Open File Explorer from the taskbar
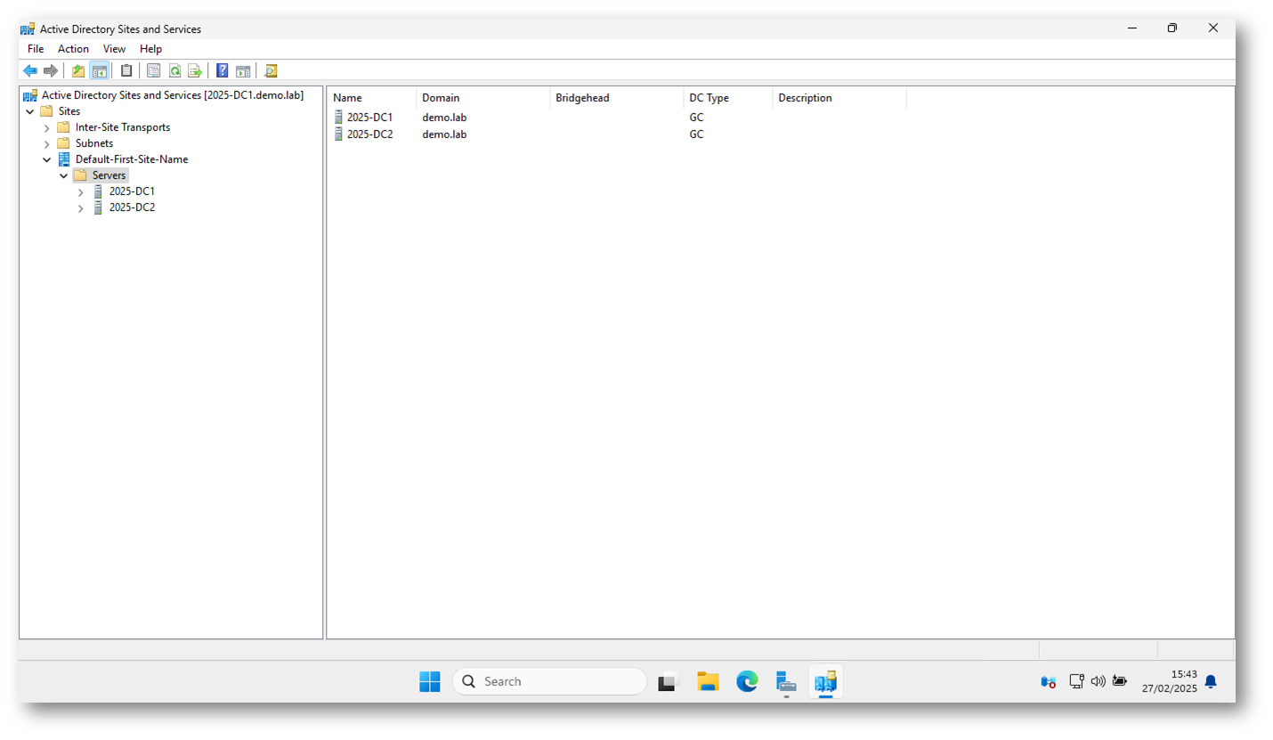This screenshot has width=1273, height=740. point(708,682)
